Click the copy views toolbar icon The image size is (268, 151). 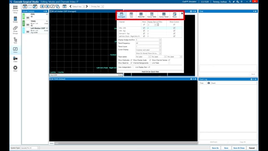pos(58,7)
